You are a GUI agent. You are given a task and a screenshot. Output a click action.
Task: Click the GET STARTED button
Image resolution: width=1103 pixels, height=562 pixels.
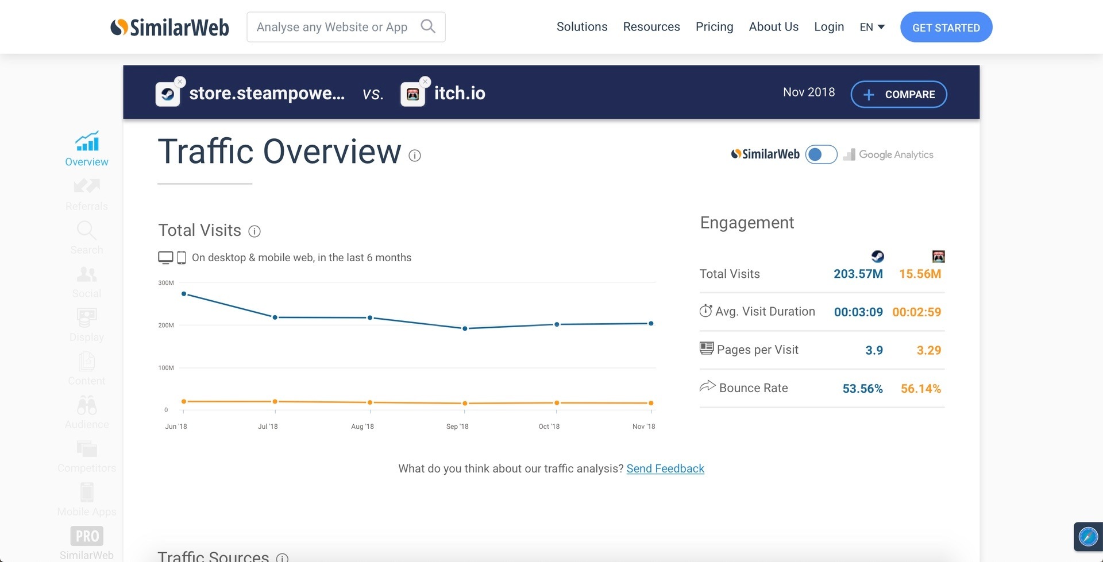coord(946,27)
